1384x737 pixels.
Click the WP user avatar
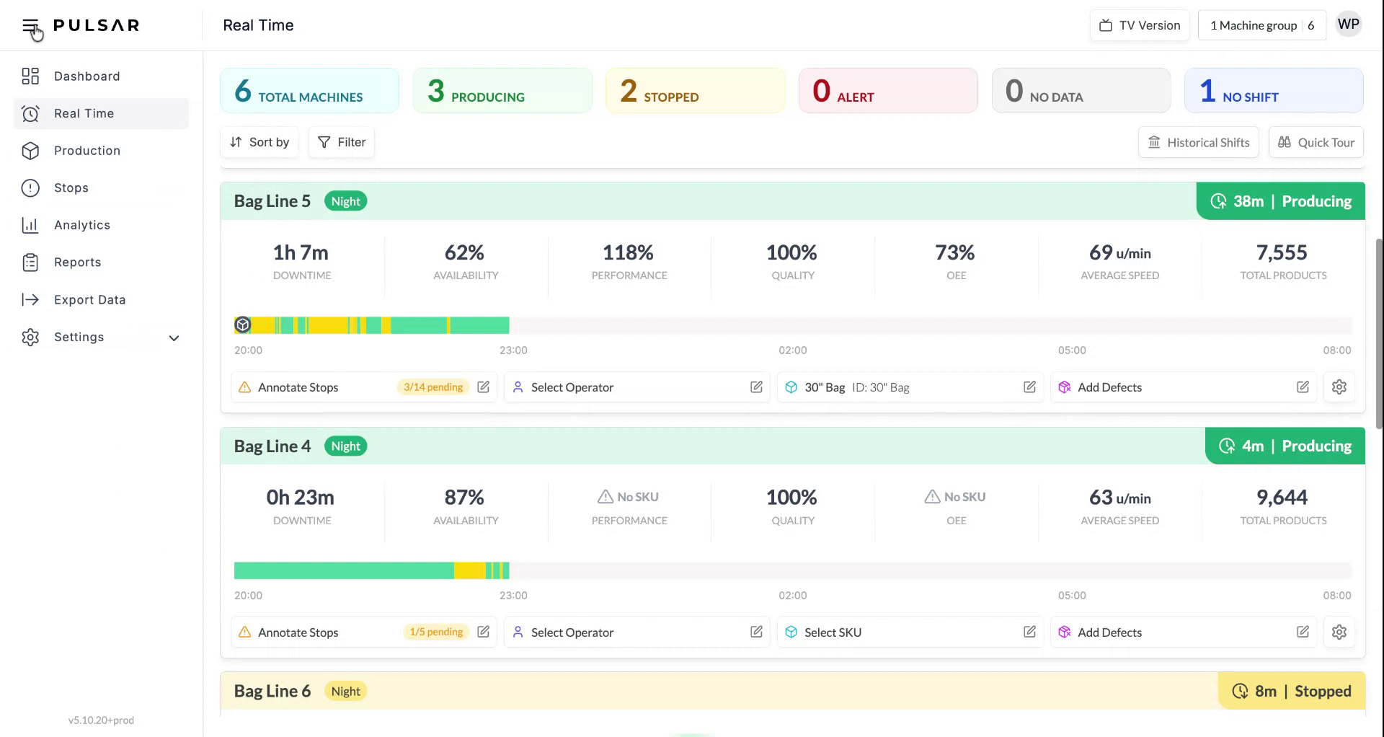point(1348,25)
